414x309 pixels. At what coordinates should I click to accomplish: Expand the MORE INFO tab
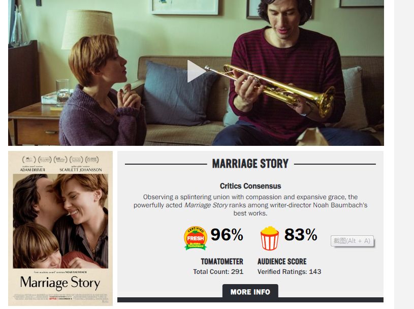pyautogui.click(x=250, y=292)
